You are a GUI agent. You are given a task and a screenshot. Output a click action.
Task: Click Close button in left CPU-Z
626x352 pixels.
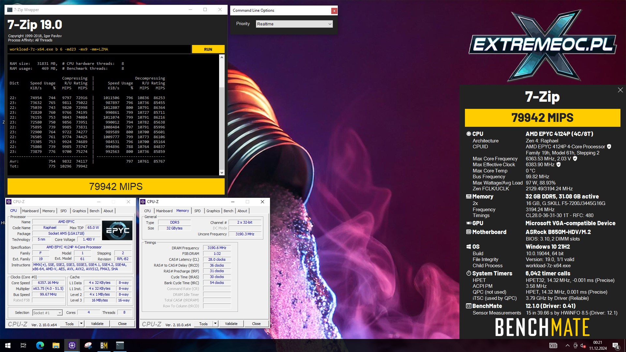[122, 324]
